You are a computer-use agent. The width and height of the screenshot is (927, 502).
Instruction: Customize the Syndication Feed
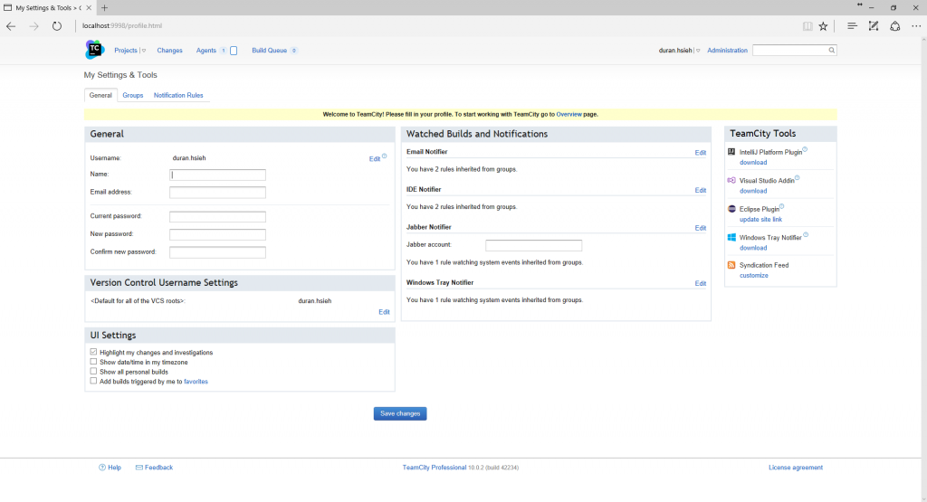pos(754,275)
